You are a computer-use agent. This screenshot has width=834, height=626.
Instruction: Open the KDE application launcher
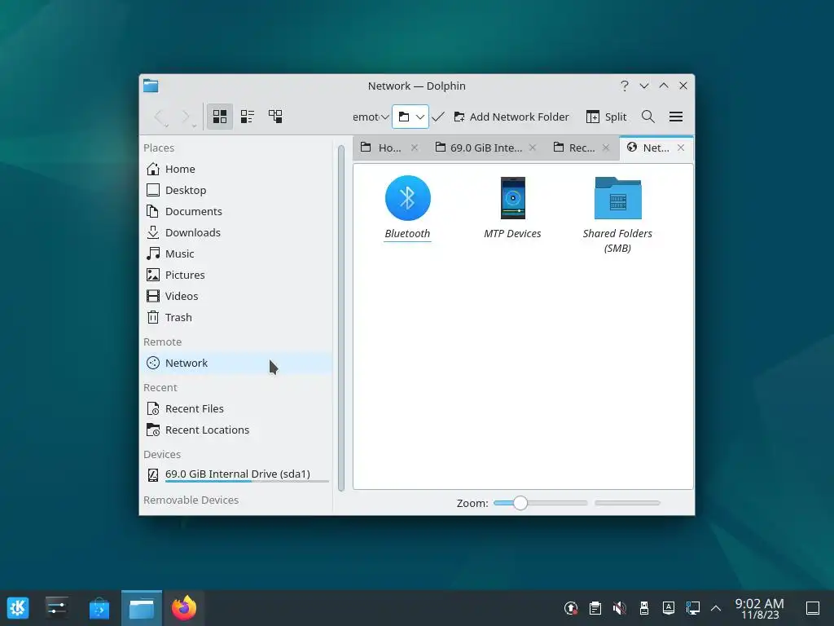click(x=18, y=608)
